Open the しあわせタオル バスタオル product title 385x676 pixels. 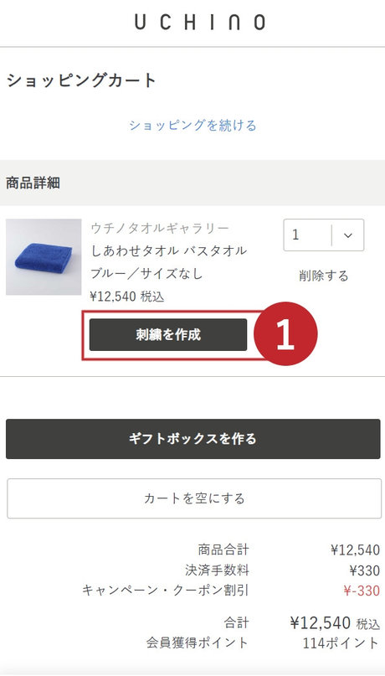coord(168,250)
